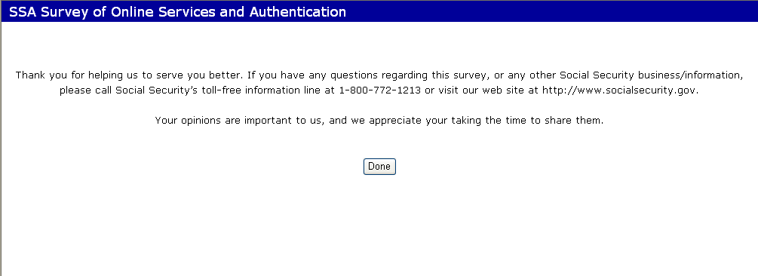The width and height of the screenshot is (758, 276).
Task: Click the 'business/information' text
Action: click(689, 75)
